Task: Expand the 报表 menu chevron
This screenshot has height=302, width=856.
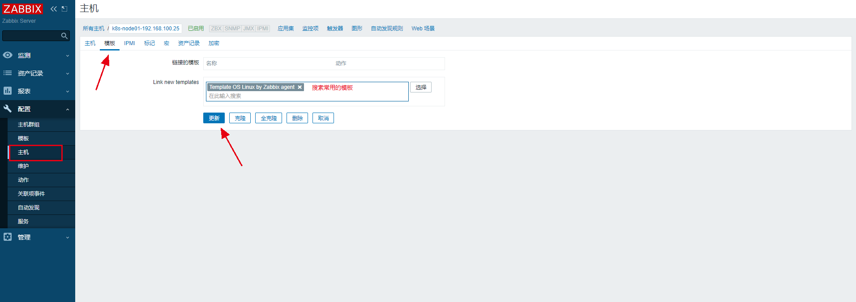Action: pos(68,92)
